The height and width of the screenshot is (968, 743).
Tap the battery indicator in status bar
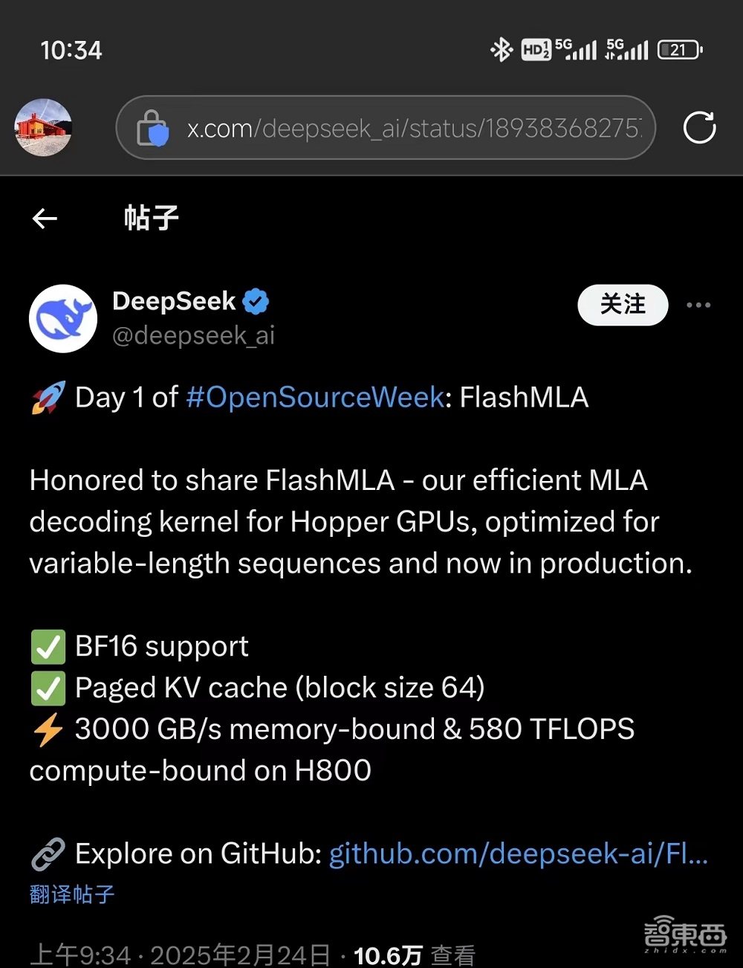679,49
